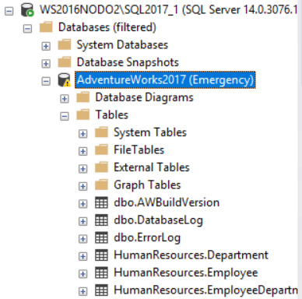Select the HumanResources.Employee label

pyautogui.click(x=186, y=273)
